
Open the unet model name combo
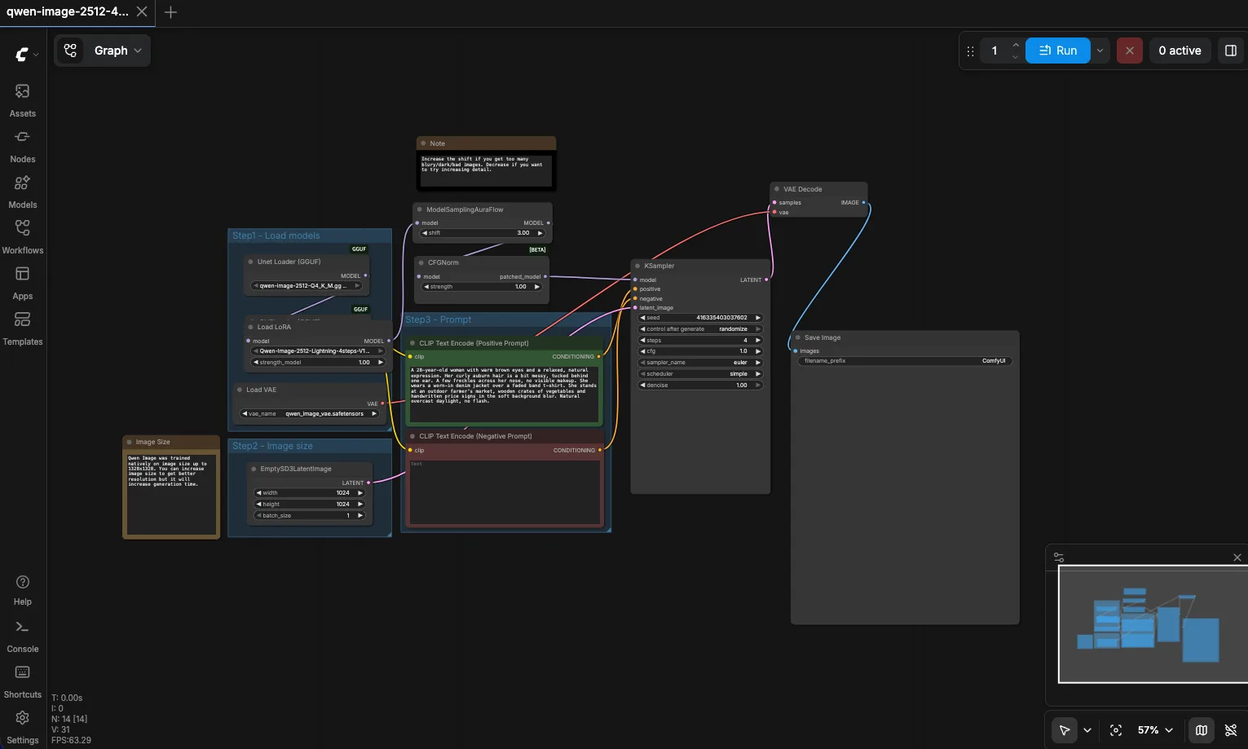(306, 286)
